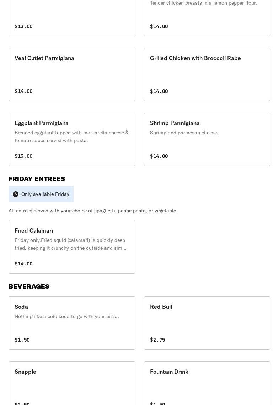Select Grilled Chicken with Broccoli Rabe
This screenshot has height=405, width=279.
[195, 58]
